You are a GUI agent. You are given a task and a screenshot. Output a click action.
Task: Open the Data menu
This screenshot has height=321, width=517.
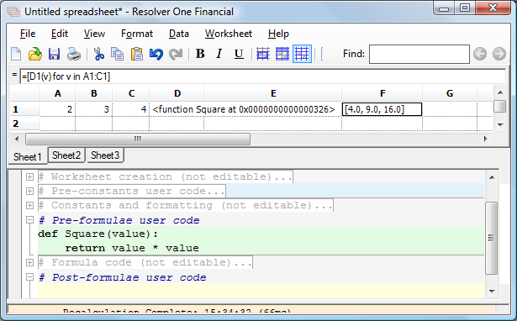tap(179, 34)
